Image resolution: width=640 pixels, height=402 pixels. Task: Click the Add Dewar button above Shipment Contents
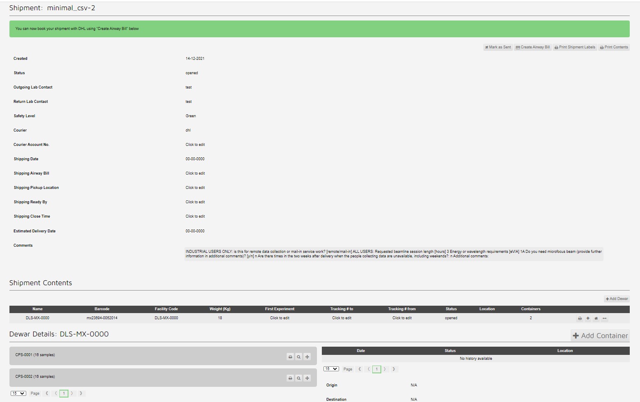click(x=616, y=299)
